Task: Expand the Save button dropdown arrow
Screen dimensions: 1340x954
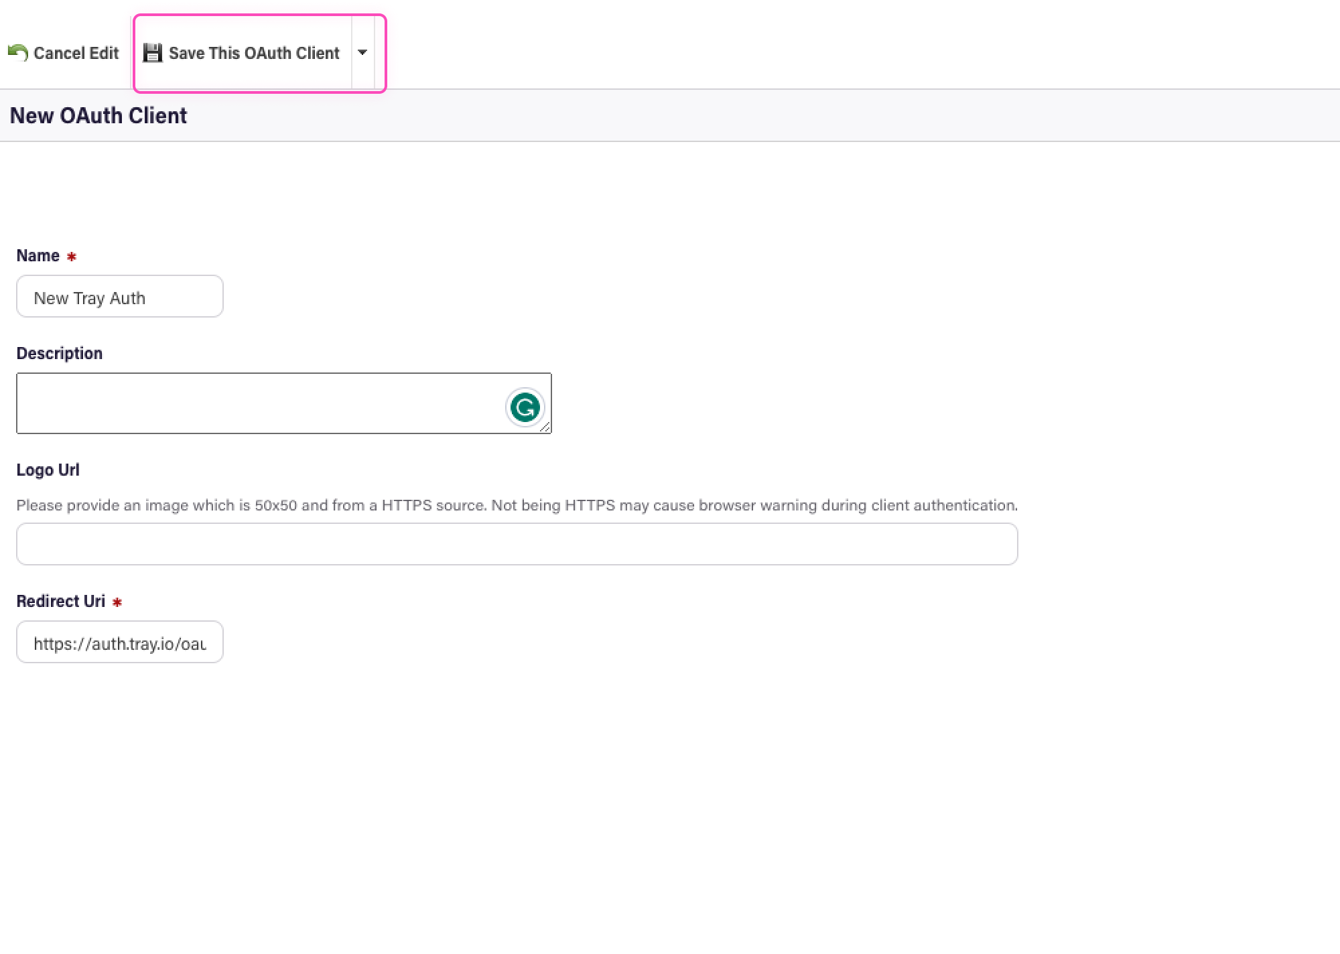Action: (x=362, y=52)
